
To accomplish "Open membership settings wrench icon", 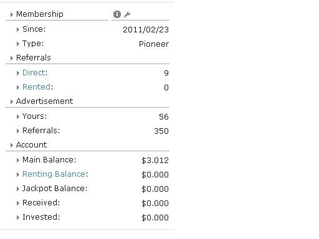I will (x=127, y=14).
